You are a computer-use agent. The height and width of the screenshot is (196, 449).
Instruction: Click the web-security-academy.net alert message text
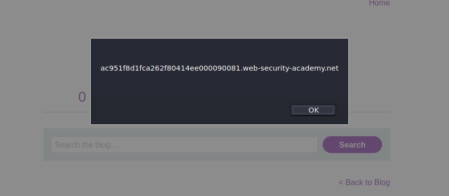tap(220, 69)
